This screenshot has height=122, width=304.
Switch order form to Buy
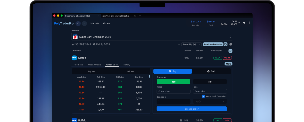coord(173,71)
